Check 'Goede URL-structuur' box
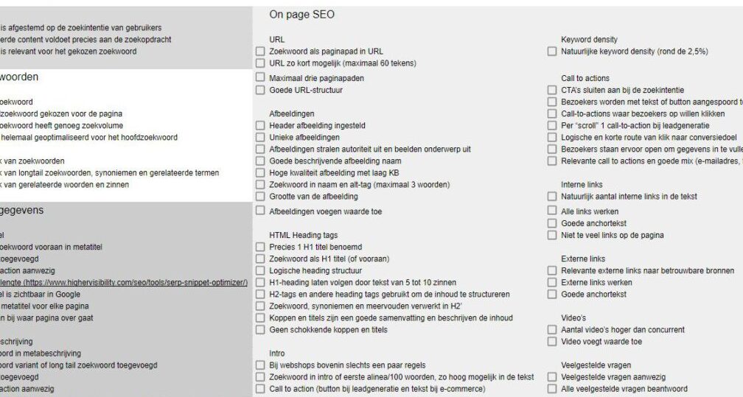 pos(260,90)
